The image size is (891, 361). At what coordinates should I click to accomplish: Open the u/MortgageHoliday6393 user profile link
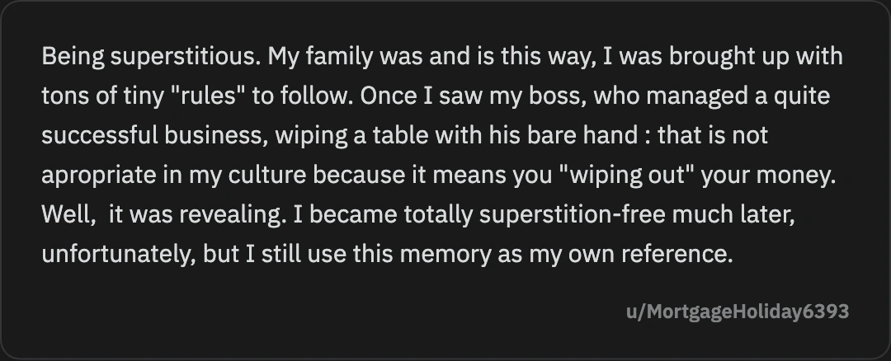coord(738,312)
